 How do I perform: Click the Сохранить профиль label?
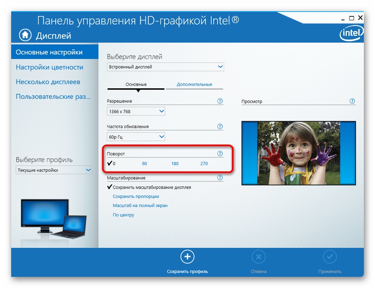[x=187, y=271]
